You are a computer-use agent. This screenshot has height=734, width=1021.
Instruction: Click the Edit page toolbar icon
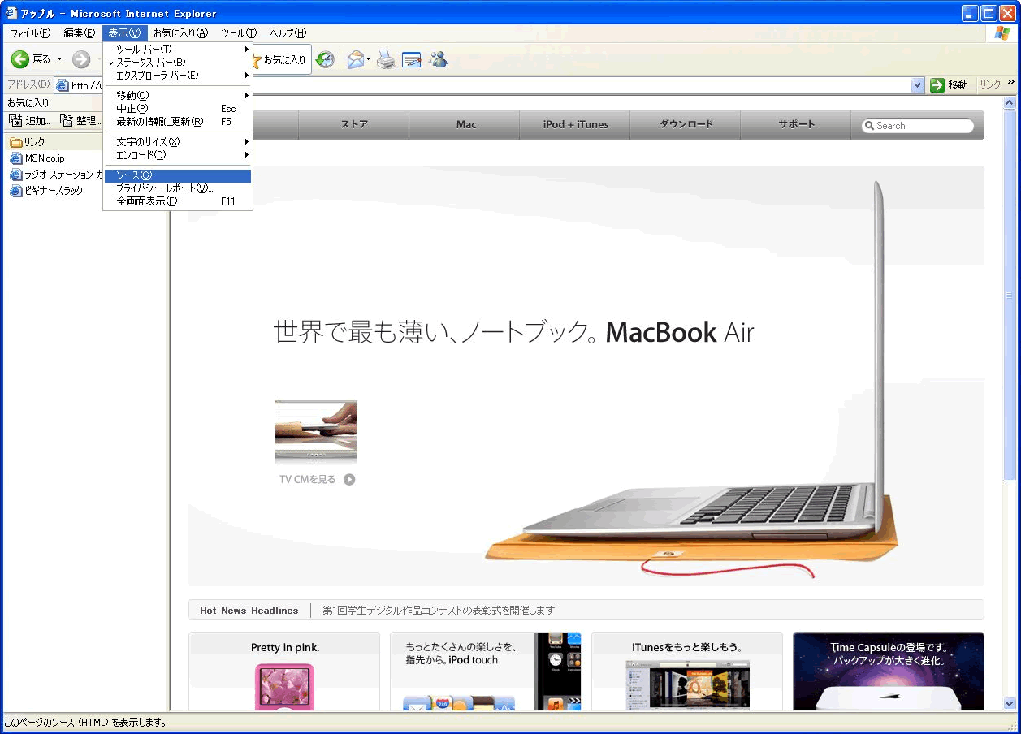pyautogui.click(x=412, y=59)
